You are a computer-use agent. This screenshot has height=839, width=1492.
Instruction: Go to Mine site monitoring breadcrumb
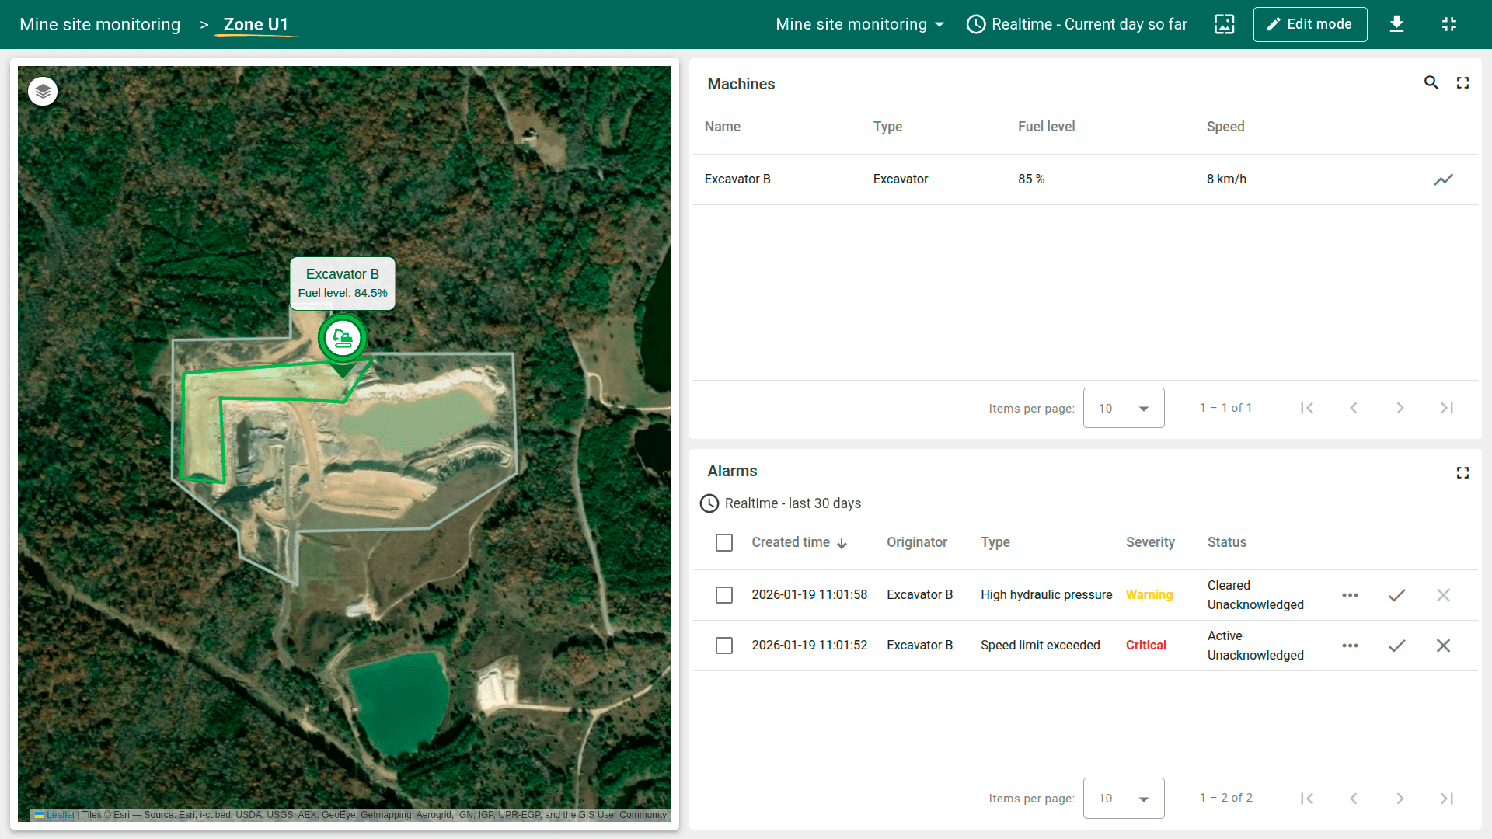tap(99, 24)
